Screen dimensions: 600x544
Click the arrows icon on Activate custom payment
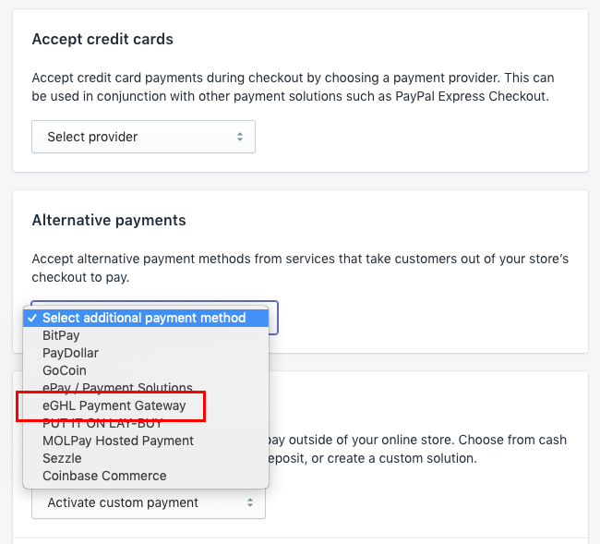coord(250,502)
